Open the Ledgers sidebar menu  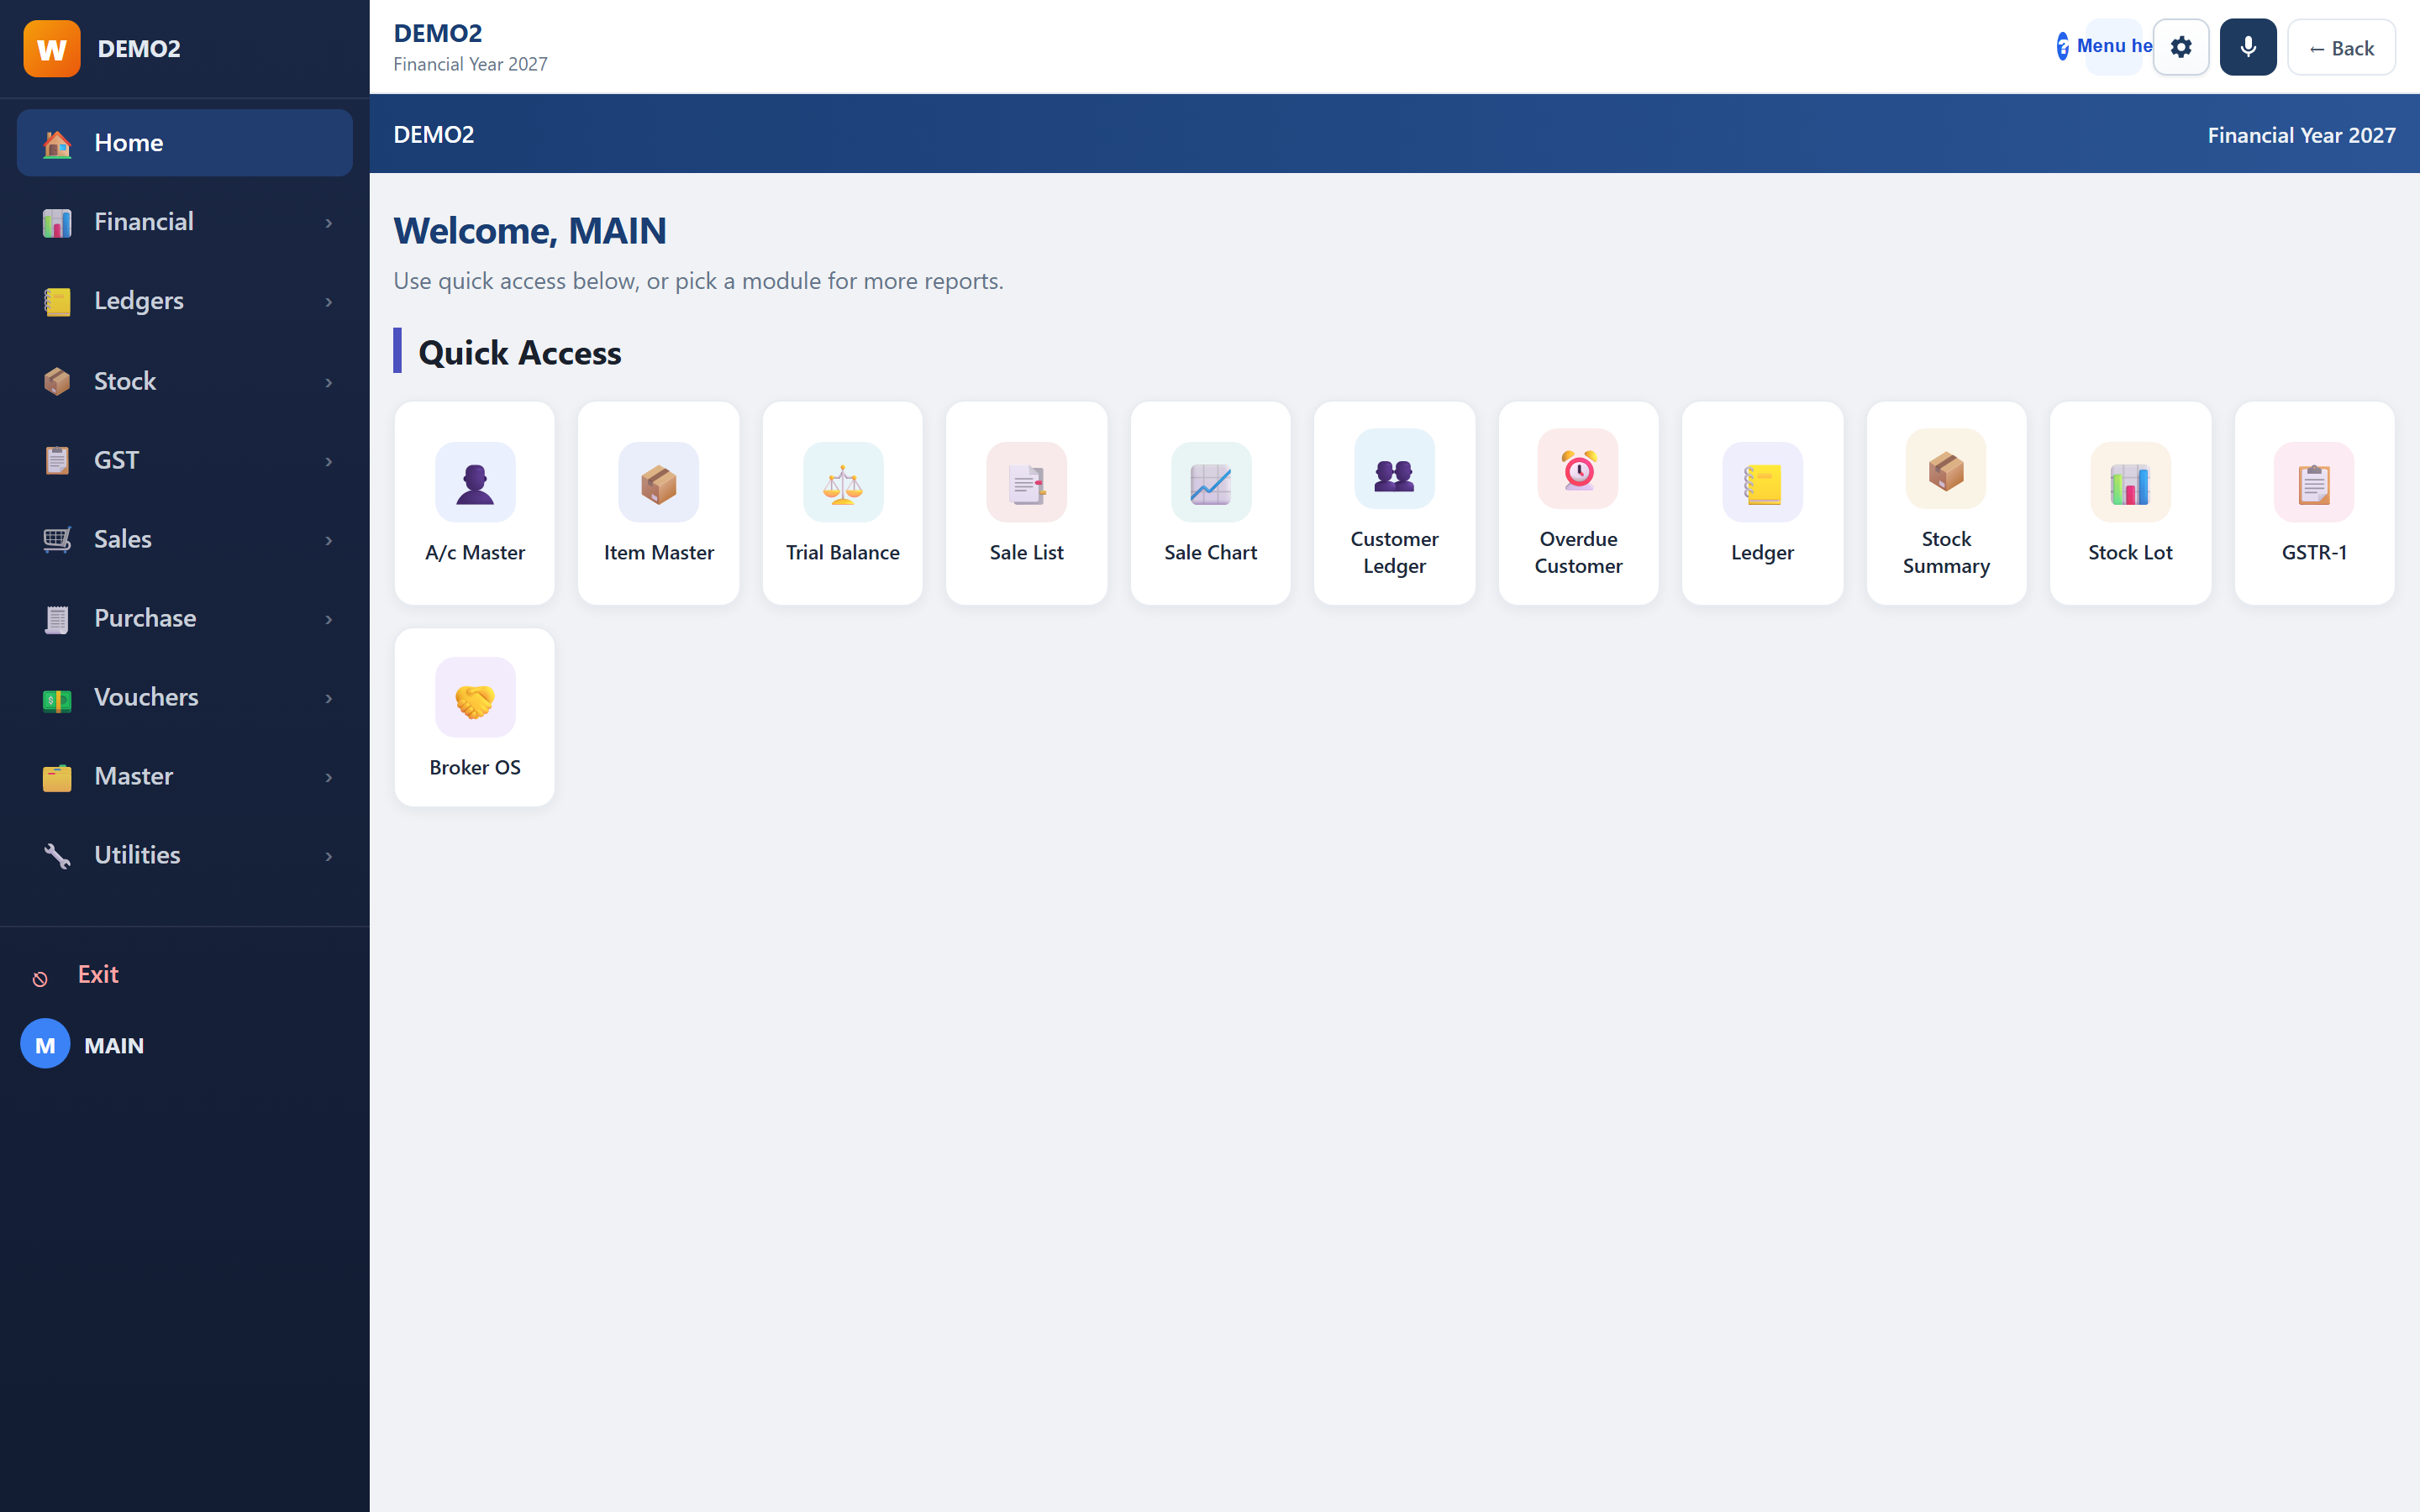click(185, 301)
